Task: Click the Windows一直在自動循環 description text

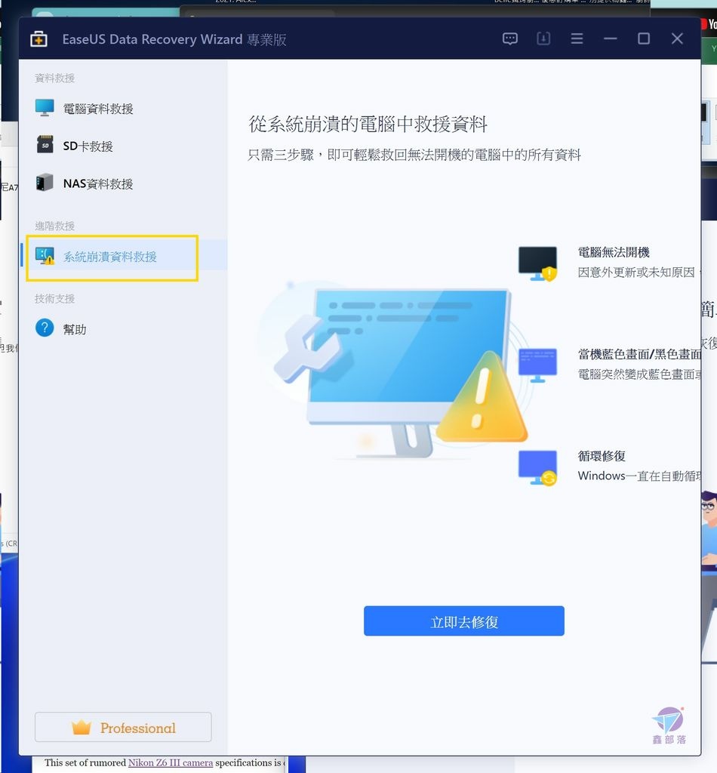Action: (x=639, y=476)
